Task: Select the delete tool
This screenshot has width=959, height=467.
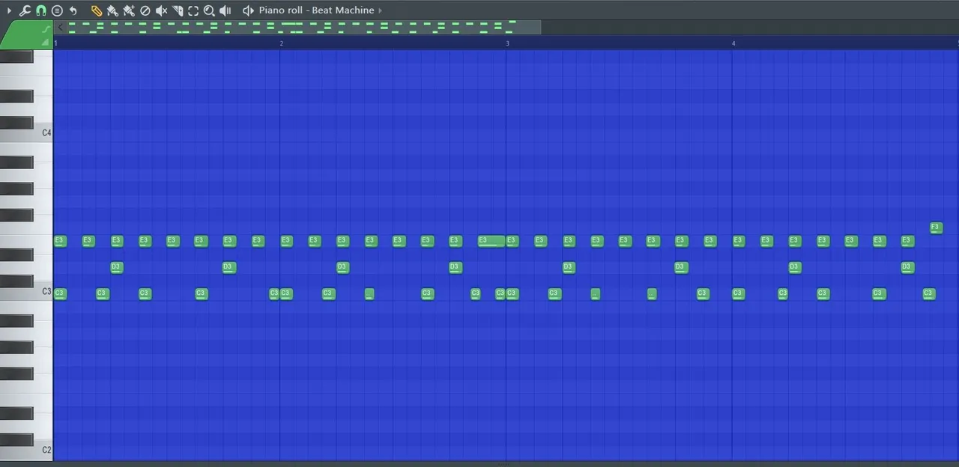Action: click(145, 10)
